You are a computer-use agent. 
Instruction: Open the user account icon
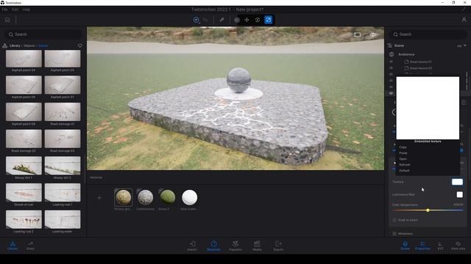464,20
